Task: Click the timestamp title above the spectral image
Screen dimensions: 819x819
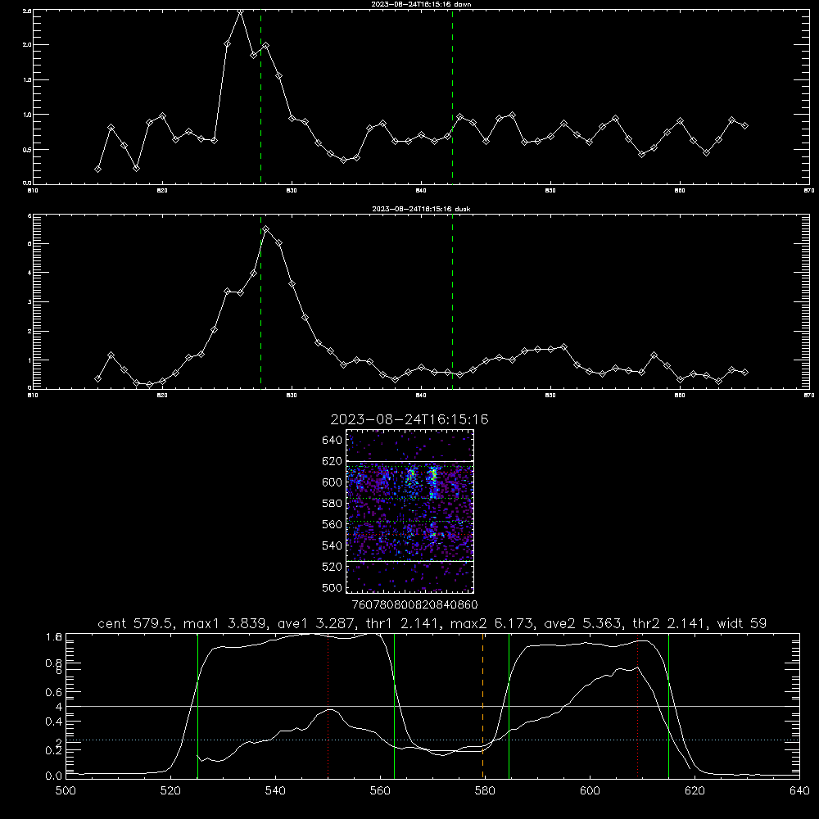Action: coord(409,419)
